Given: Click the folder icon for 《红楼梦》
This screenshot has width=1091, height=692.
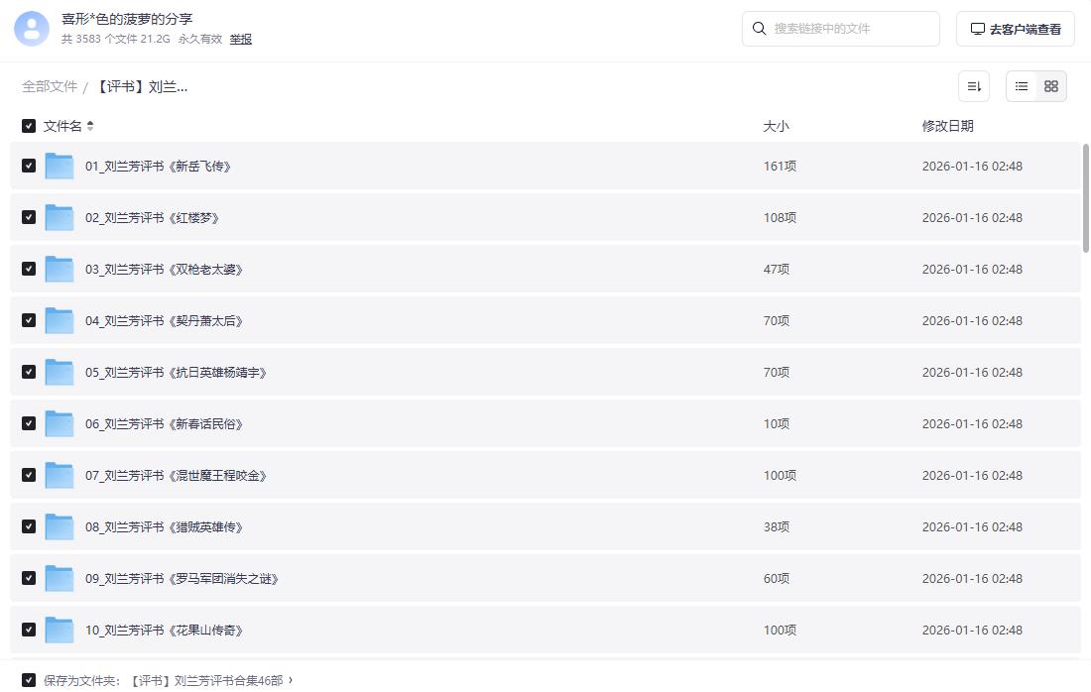Looking at the screenshot, I should point(60,218).
